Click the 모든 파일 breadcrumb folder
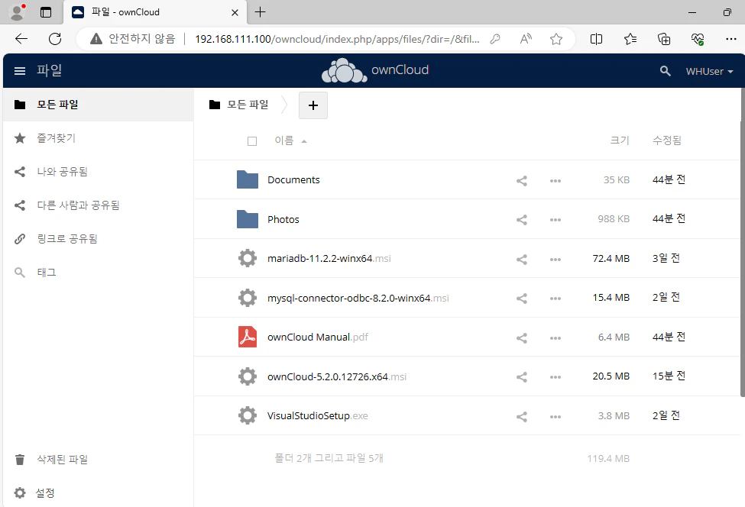 click(x=239, y=105)
